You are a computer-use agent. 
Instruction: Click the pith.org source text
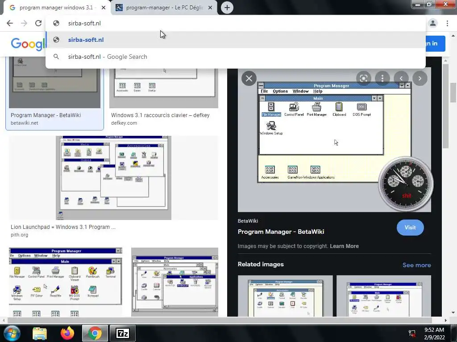[19, 235]
